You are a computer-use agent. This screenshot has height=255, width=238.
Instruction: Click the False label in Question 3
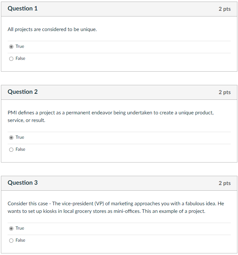point(20,240)
